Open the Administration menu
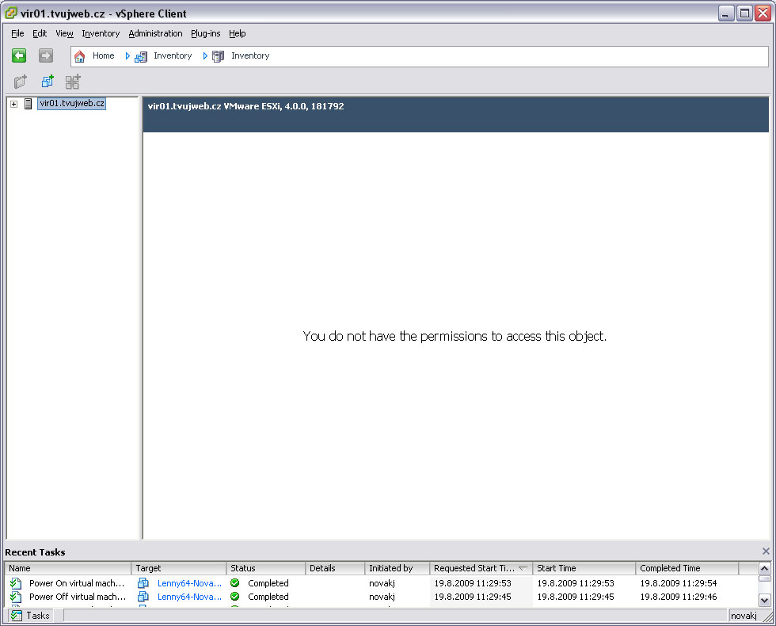Image resolution: width=776 pixels, height=626 pixels. pos(155,33)
